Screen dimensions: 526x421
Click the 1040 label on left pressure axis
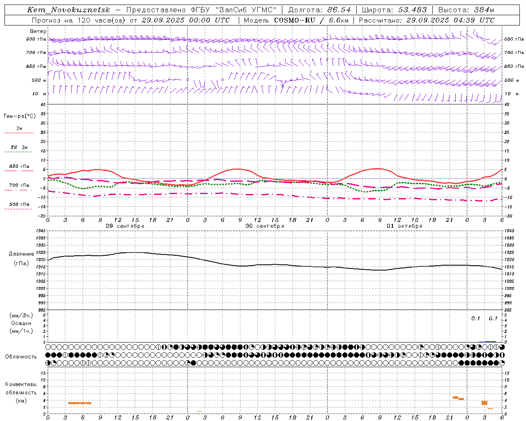(41, 231)
